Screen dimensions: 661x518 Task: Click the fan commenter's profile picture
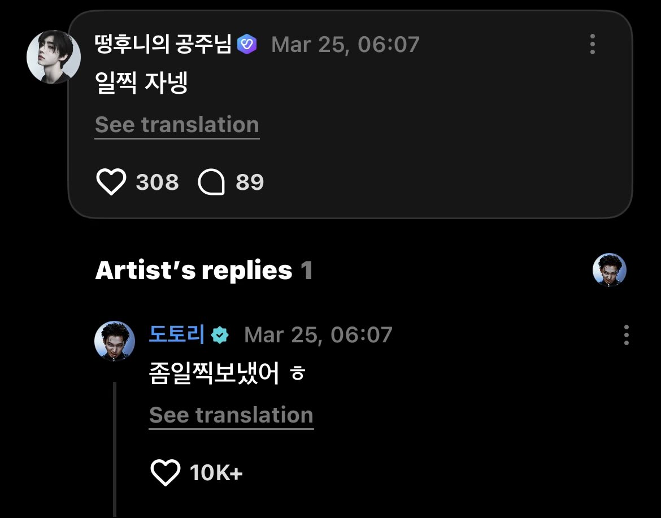[54, 57]
